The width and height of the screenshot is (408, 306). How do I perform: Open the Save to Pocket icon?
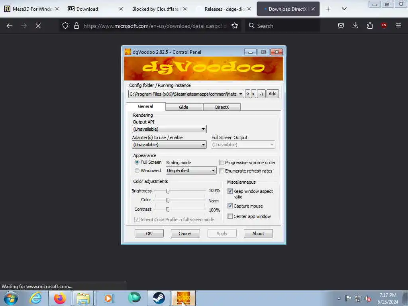[x=341, y=25]
